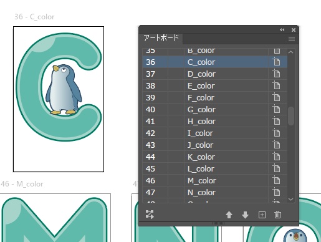The width and height of the screenshot is (321, 242).
Task: Close the Artboards panel
Action: [294, 30]
